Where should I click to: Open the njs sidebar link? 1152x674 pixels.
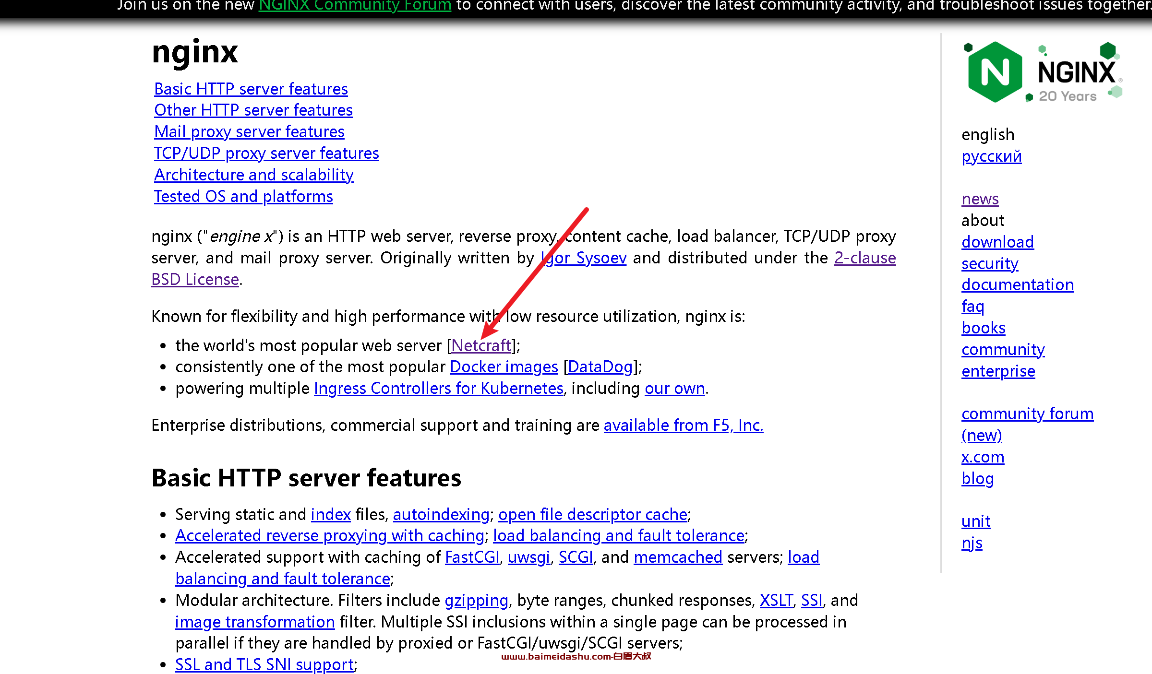click(972, 543)
